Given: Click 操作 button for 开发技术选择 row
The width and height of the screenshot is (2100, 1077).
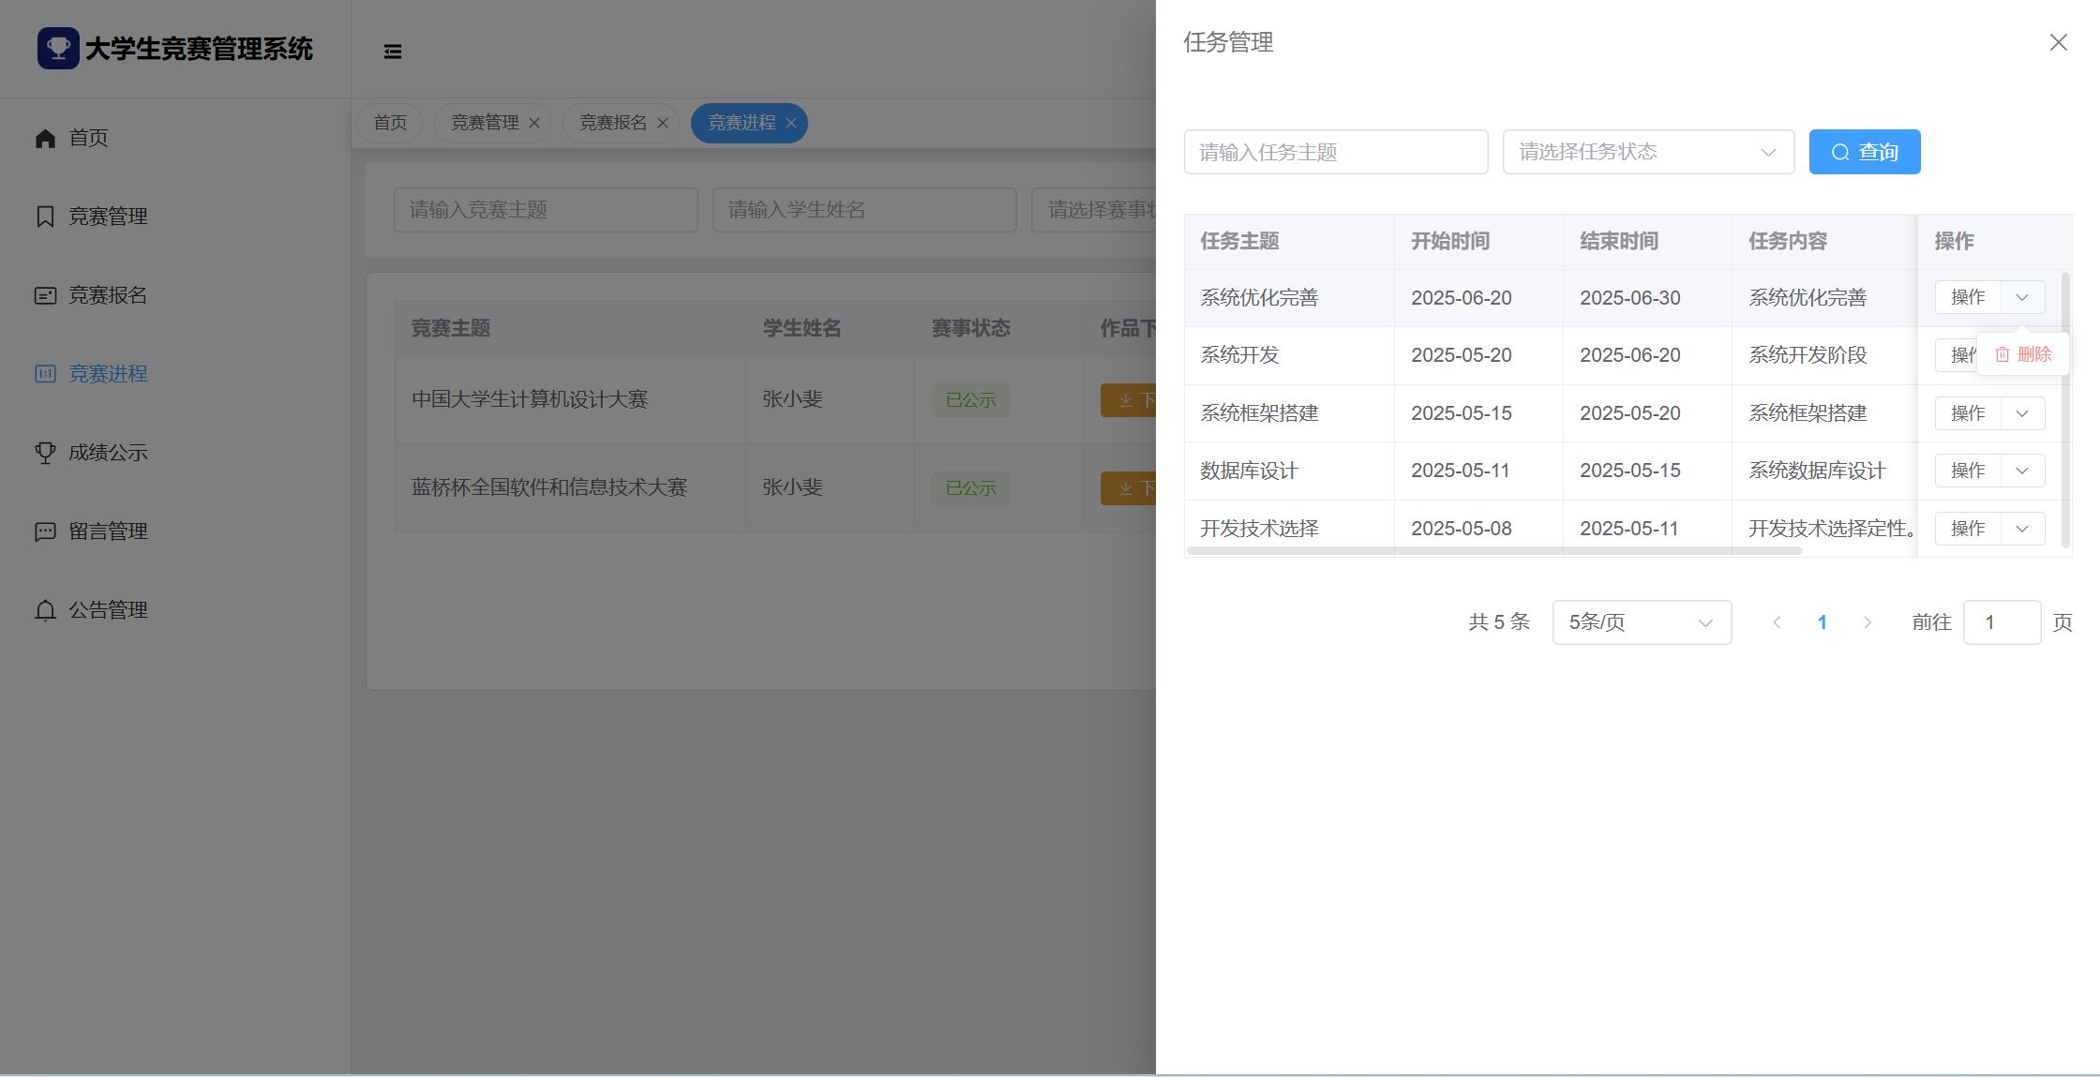Looking at the screenshot, I should (x=1967, y=529).
